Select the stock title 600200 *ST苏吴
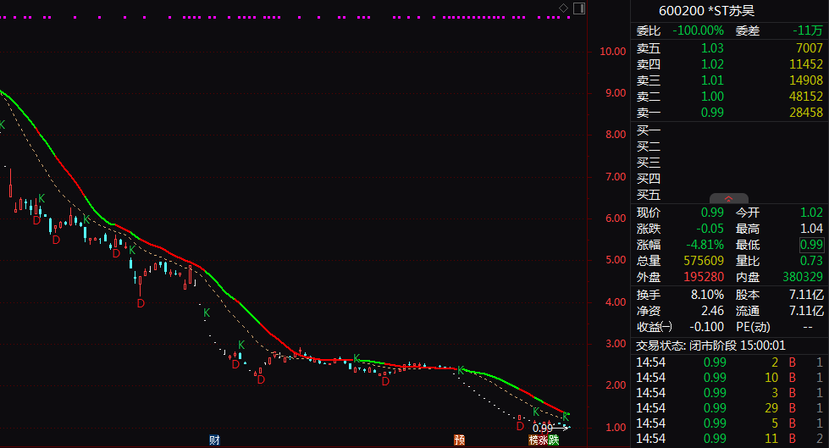This screenshot has height=448, width=829. pos(706,10)
